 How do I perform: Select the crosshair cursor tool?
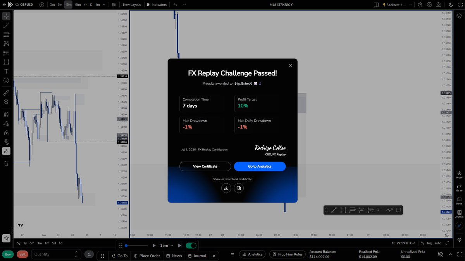pyautogui.click(x=6, y=16)
